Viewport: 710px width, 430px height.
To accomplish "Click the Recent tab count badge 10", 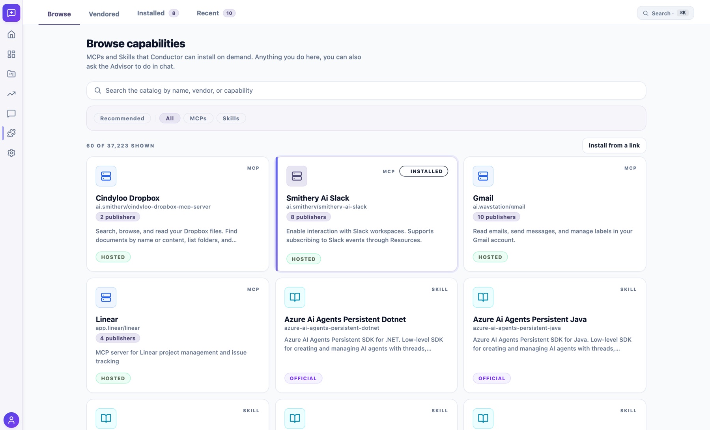I will tap(229, 13).
